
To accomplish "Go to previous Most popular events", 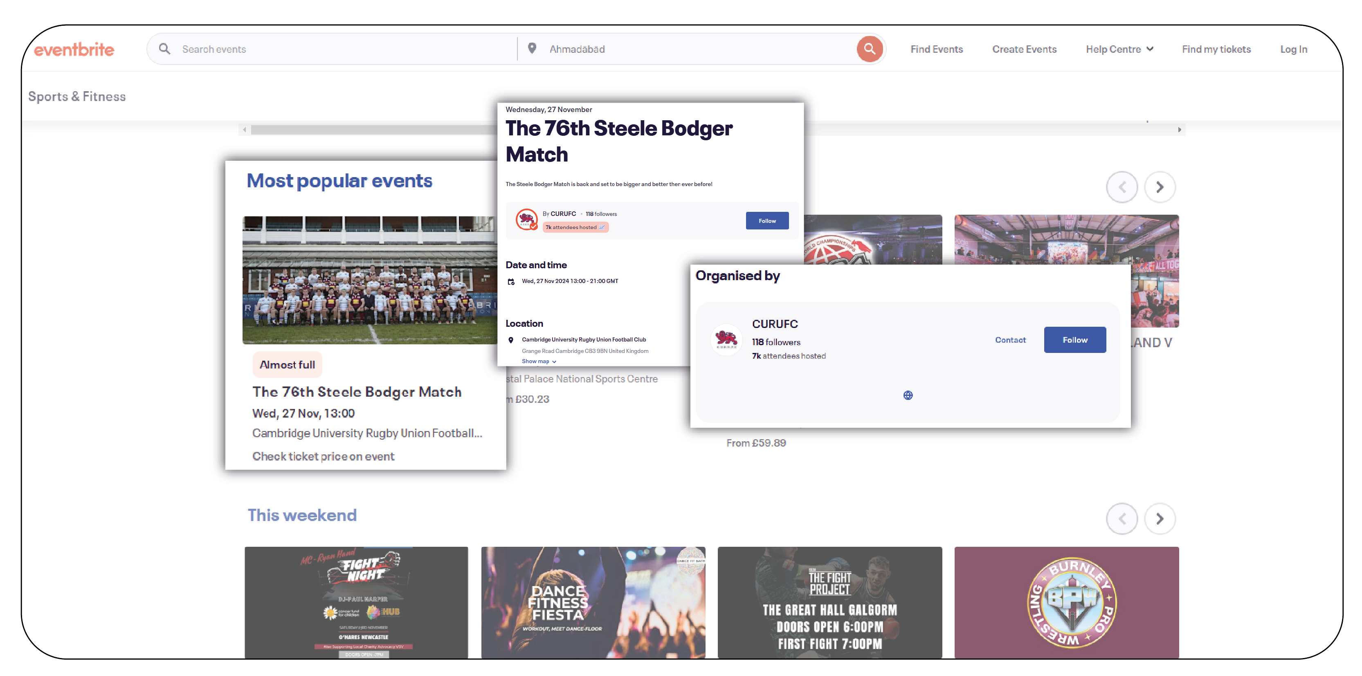I will pyautogui.click(x=1122, y=187).
